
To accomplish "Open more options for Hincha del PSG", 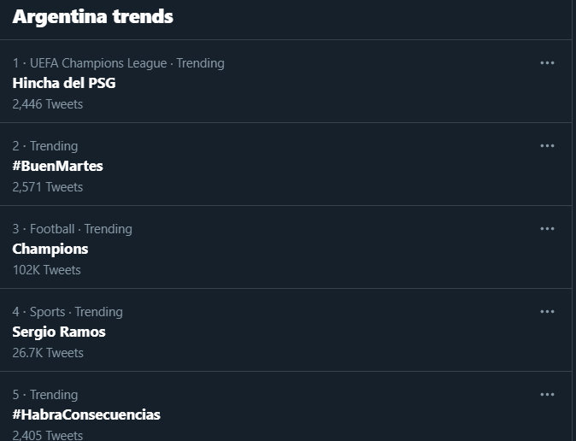I will pyautogui.click(x=547, y=63).
